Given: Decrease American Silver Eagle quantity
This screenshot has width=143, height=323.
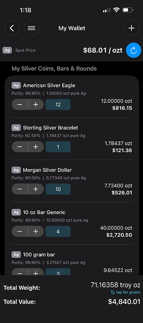Looking at the screenshot, I should click(x=20, y=104).
